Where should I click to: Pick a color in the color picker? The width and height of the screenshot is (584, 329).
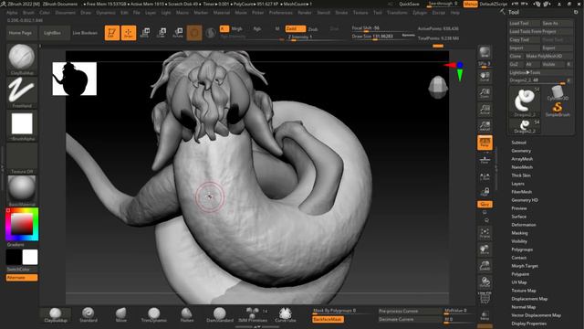tap(22, 224)
